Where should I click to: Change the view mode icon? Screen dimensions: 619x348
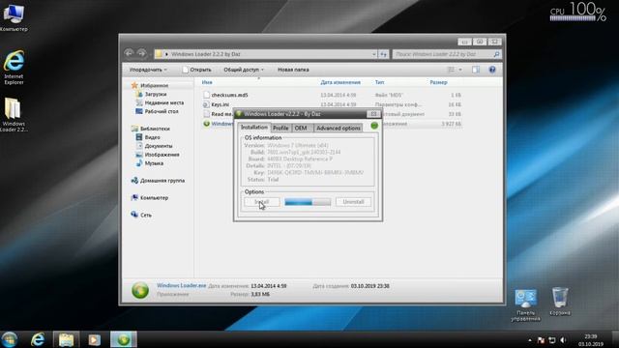(451, 70)
